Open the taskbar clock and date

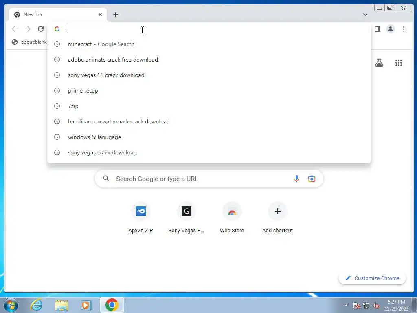396,305
